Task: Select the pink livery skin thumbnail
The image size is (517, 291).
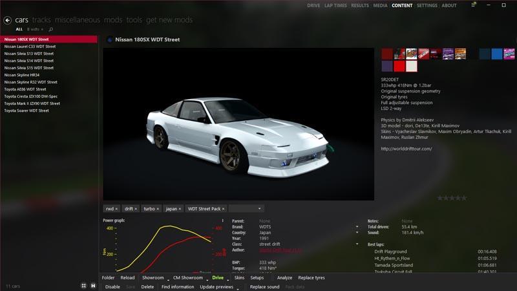Action: [x=509, y=54]
